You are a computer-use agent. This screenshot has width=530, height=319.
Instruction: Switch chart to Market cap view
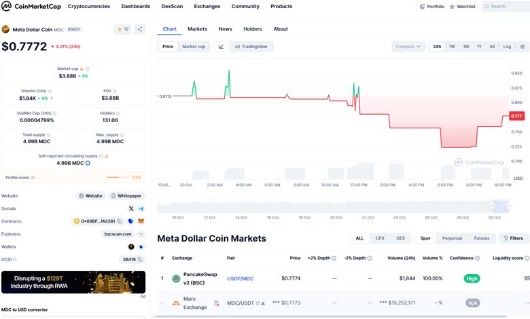coord(194,47)
